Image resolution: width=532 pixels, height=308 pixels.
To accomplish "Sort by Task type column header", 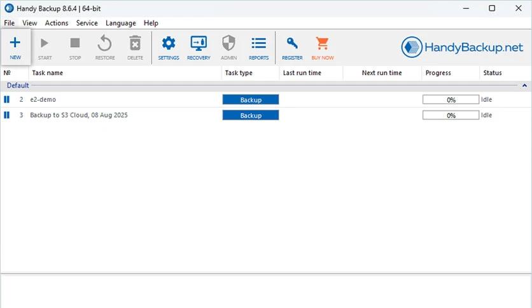I will [x=250, y=73].
